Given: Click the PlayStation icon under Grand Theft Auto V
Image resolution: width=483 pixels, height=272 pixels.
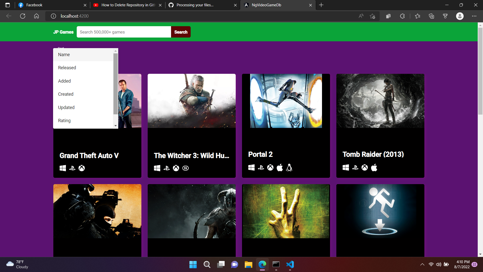Looking at the screenshot, I should [72, 168].
